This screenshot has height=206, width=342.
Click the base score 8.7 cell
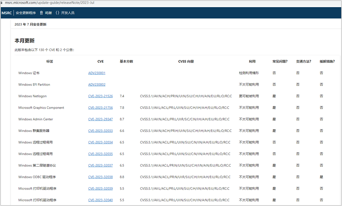click(x=122, y=119)
